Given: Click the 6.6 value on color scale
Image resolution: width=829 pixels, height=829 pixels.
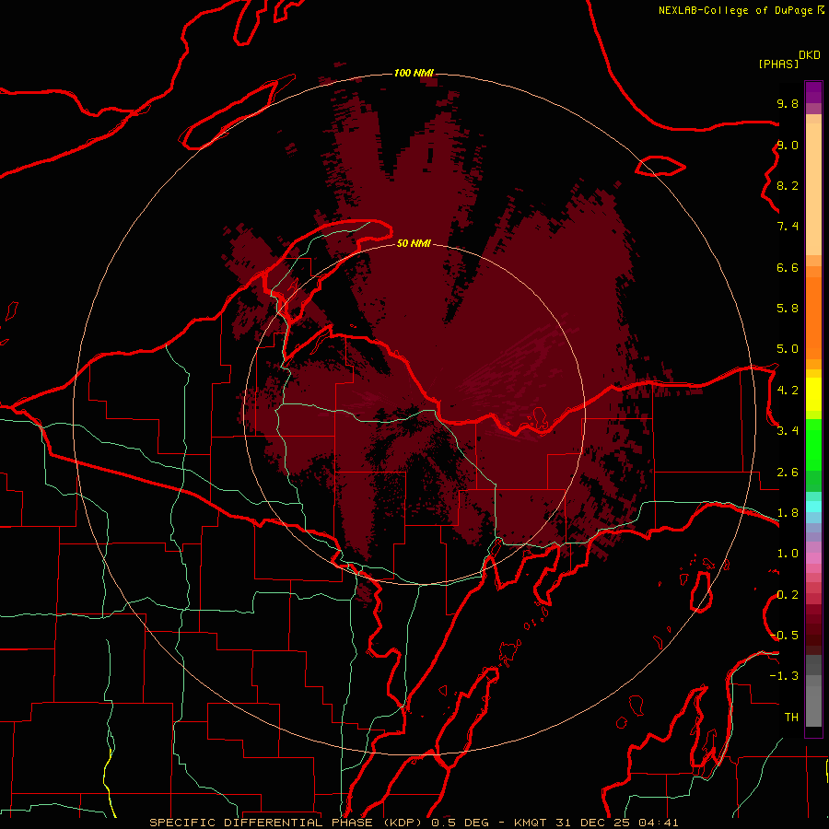Looking at the screenshot, I should 788,267.
